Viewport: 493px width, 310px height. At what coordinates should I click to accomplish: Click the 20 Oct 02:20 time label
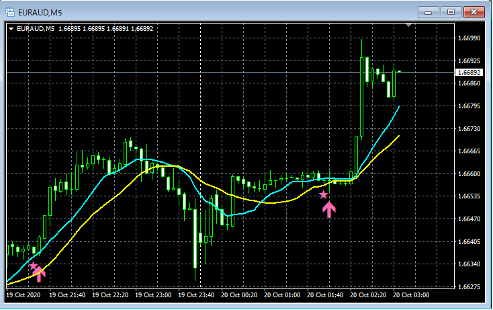point(368,295)
